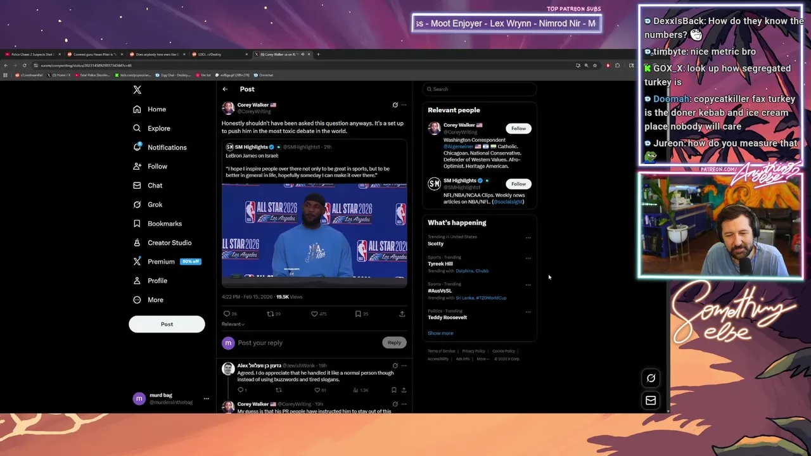Expand the Relevant sort dropdown
Viewport: 811px width, 456px height.
coord(233,324)
